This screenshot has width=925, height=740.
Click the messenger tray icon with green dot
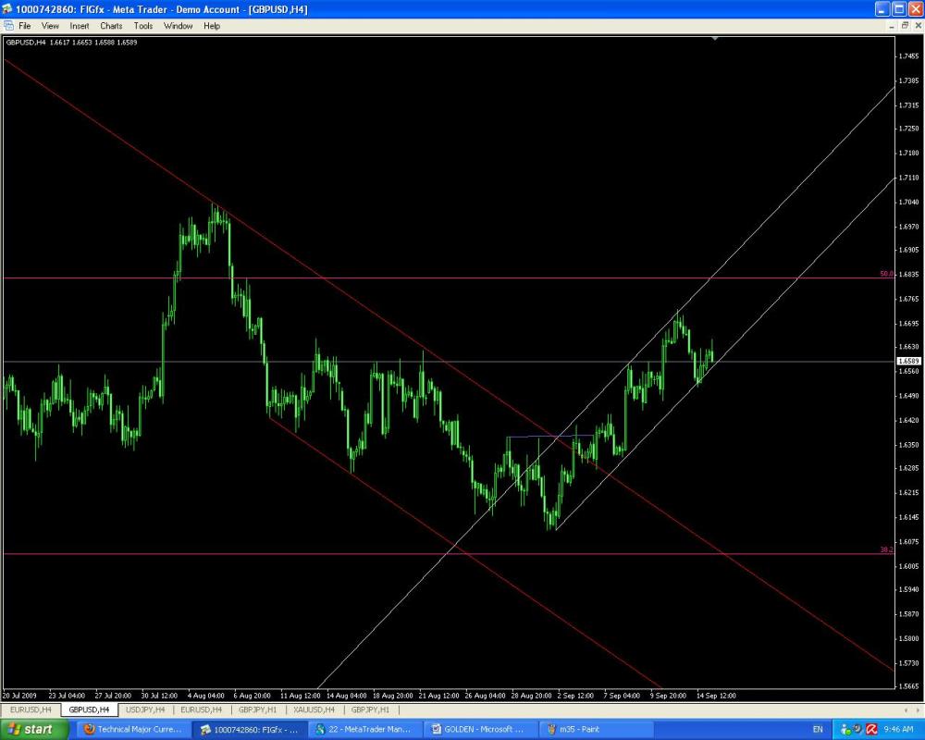(845, 730)
